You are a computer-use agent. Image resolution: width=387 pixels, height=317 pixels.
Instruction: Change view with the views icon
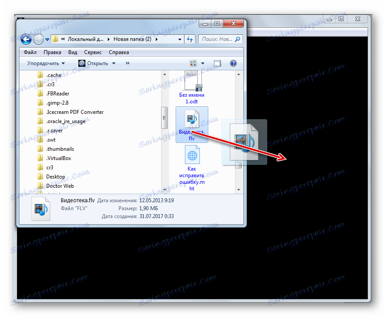pyautogui.click(x=193, y=63)
